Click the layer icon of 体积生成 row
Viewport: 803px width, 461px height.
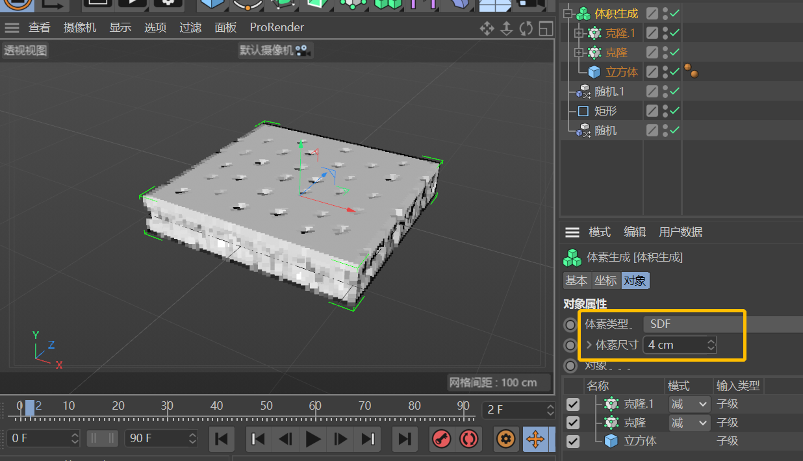(652, 13)
